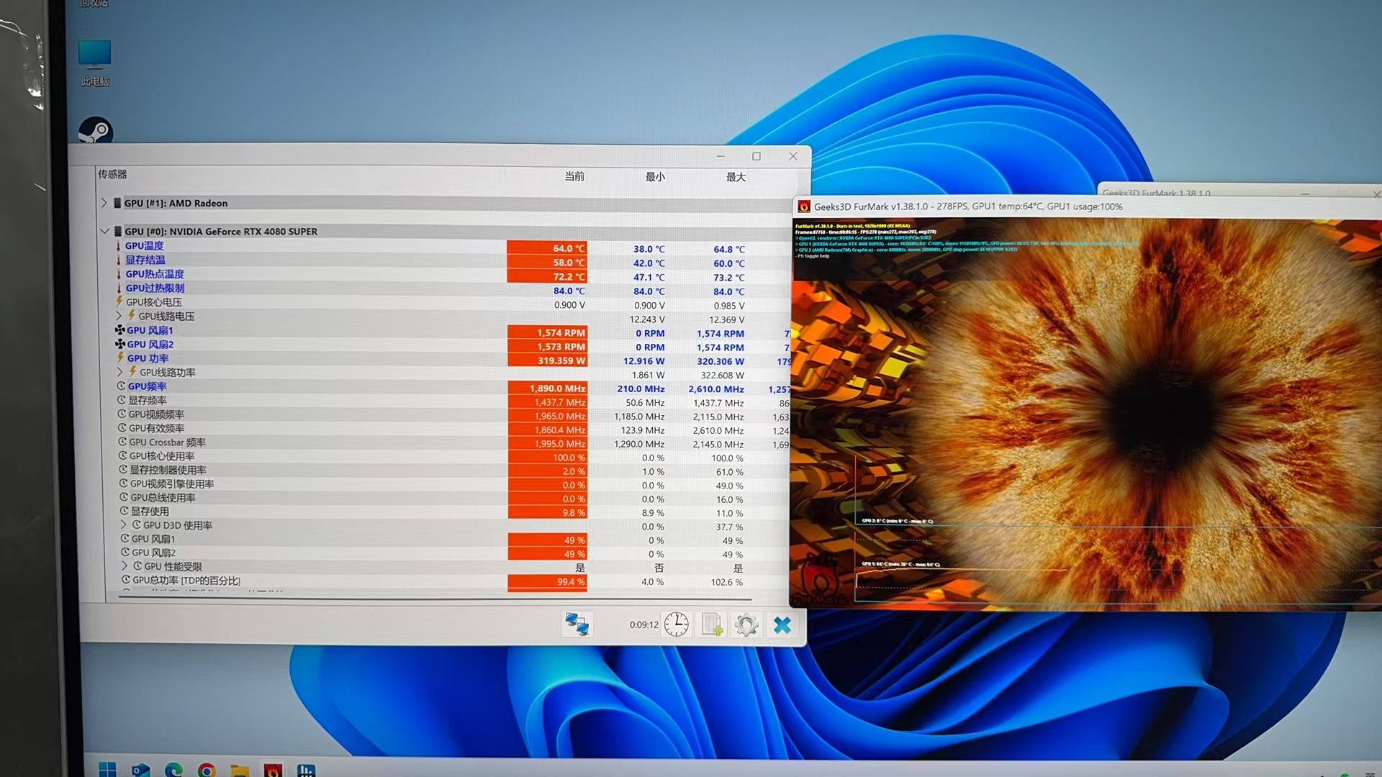Click the 最大 column header
The image size is (1382, 777).
(x=735, y=177)
